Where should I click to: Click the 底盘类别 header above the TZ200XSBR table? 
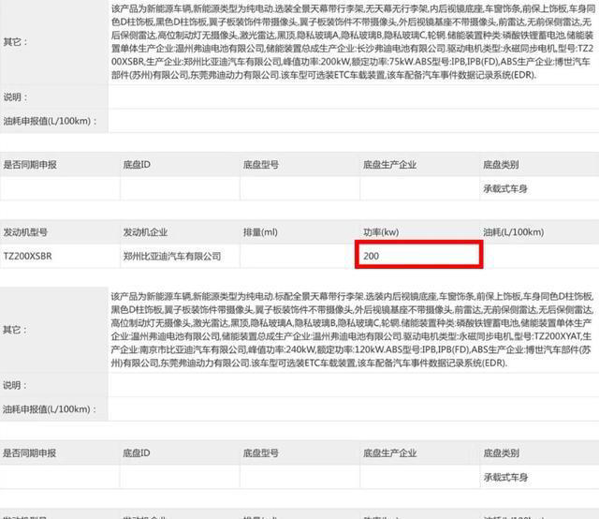coord(501,165)
